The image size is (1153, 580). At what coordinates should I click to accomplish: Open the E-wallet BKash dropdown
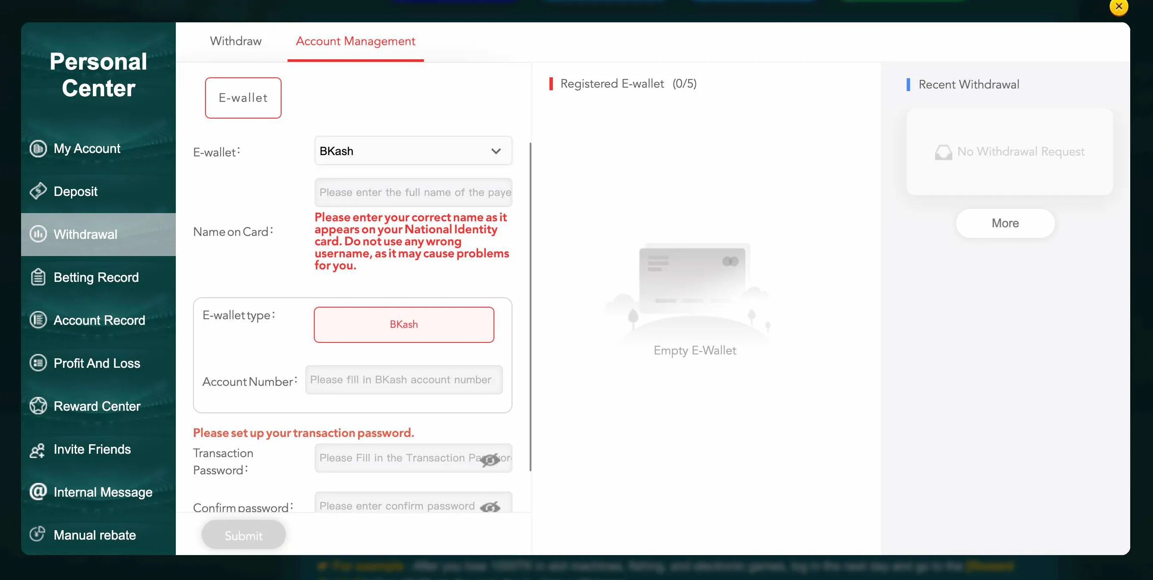[x=413, y=151]
